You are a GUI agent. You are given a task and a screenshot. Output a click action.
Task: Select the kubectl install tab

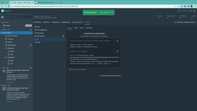[x=70, y=28]
